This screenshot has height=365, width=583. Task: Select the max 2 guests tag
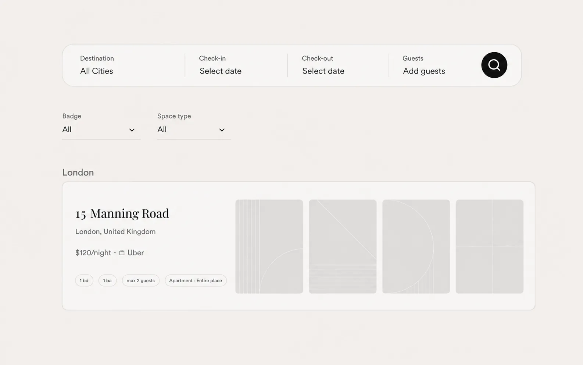point(141,280)
